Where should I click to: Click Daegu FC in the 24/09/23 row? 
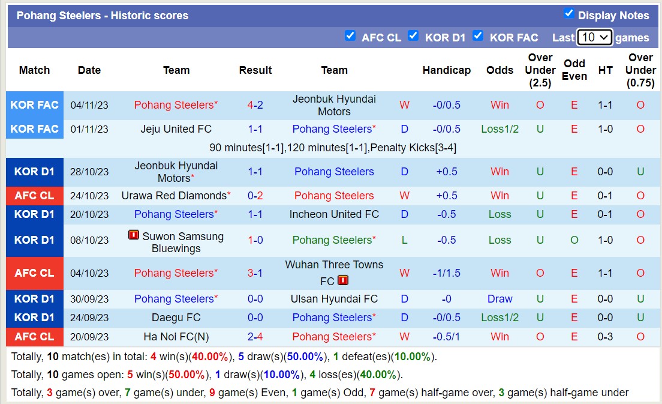coord(176,318)
